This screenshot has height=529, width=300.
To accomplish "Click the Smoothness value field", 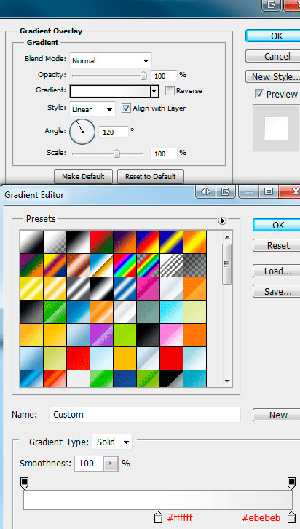I will [x=89, y=464].
